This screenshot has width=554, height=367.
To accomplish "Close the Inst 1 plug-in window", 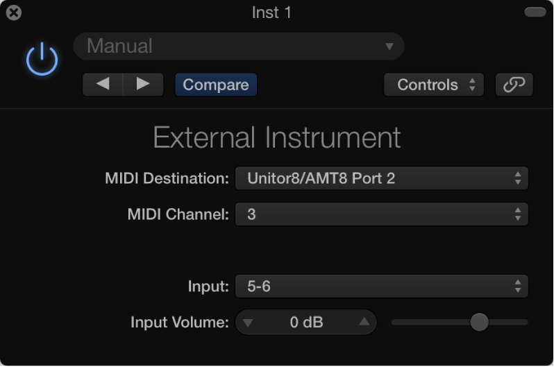I will pos(13,12).
